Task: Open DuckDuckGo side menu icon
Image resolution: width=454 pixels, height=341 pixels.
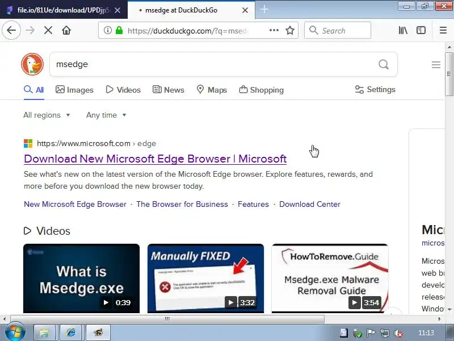Action: click(x=436, y=65)
